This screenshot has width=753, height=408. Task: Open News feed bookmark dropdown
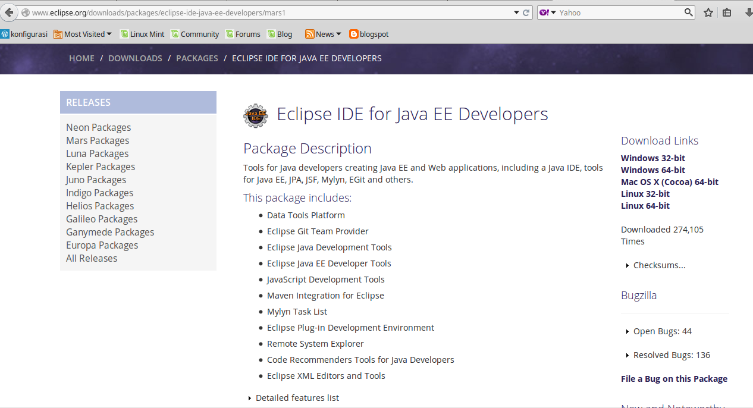coord(323,34)
